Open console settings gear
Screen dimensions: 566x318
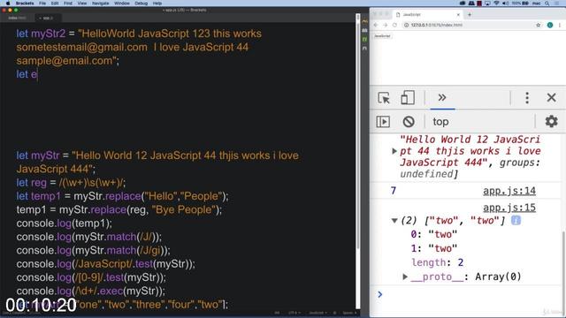(x=551, y=122)
